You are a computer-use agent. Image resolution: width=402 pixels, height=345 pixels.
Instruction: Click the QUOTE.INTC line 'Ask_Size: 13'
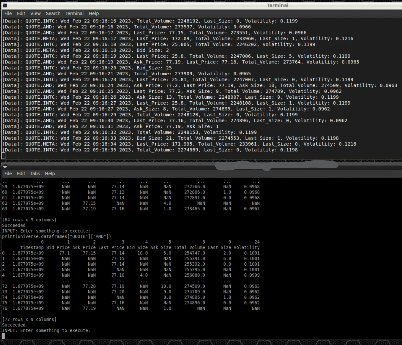171,97
